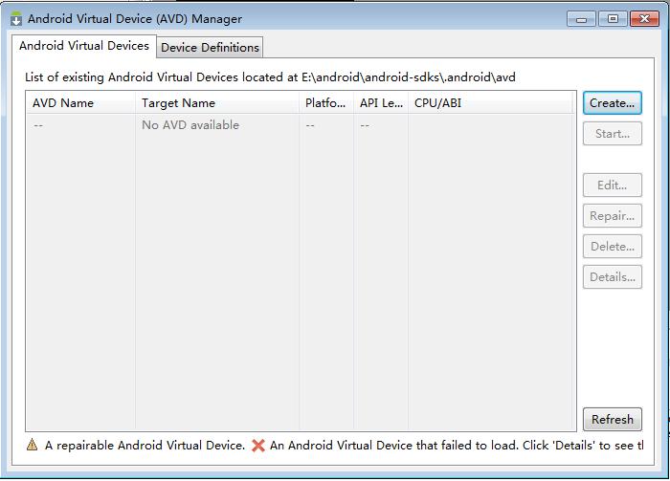Click the CPU/ABI column header
670x481 pixels.
tap(490, 103)
